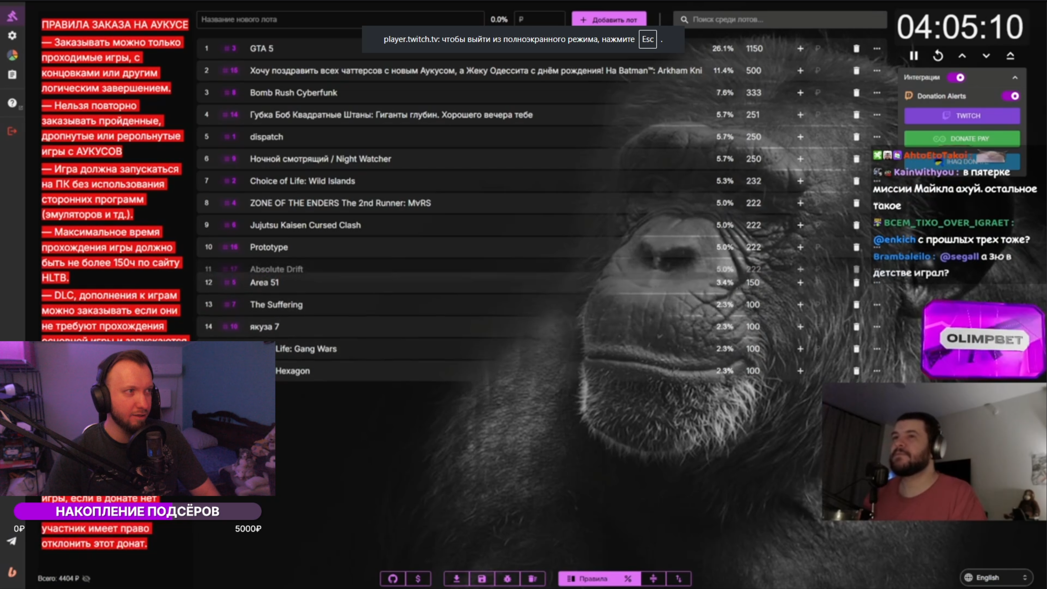Open the English language dropdown
The width and height of the screenshot is (1047, 589).
click(x=997, y=578)
